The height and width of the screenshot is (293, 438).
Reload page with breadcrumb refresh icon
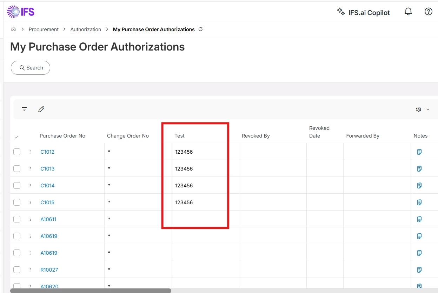pyautogui.click(x=201, y=29)
